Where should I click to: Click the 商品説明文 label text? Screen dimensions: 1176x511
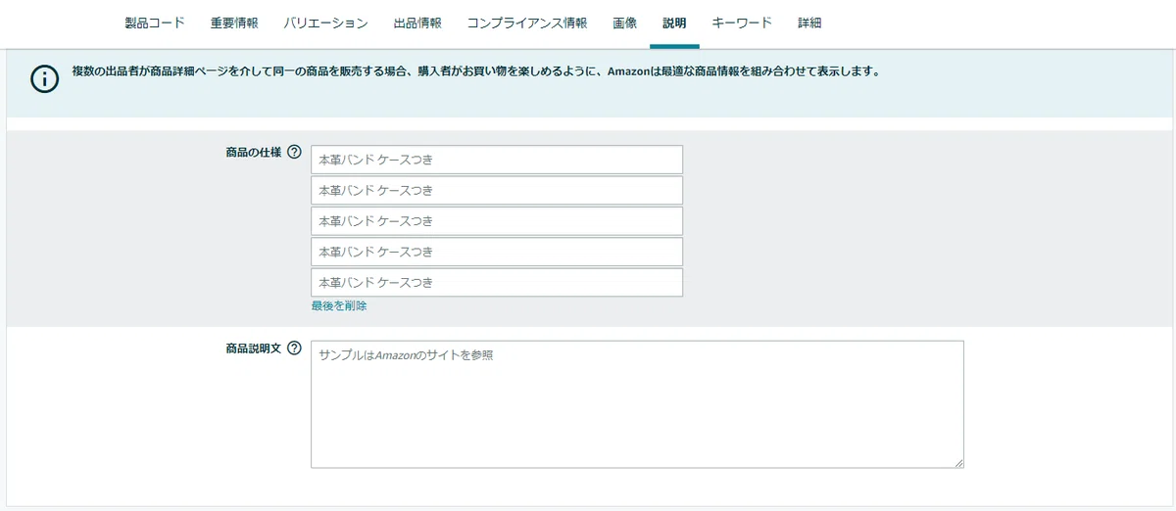coord(254,348)
